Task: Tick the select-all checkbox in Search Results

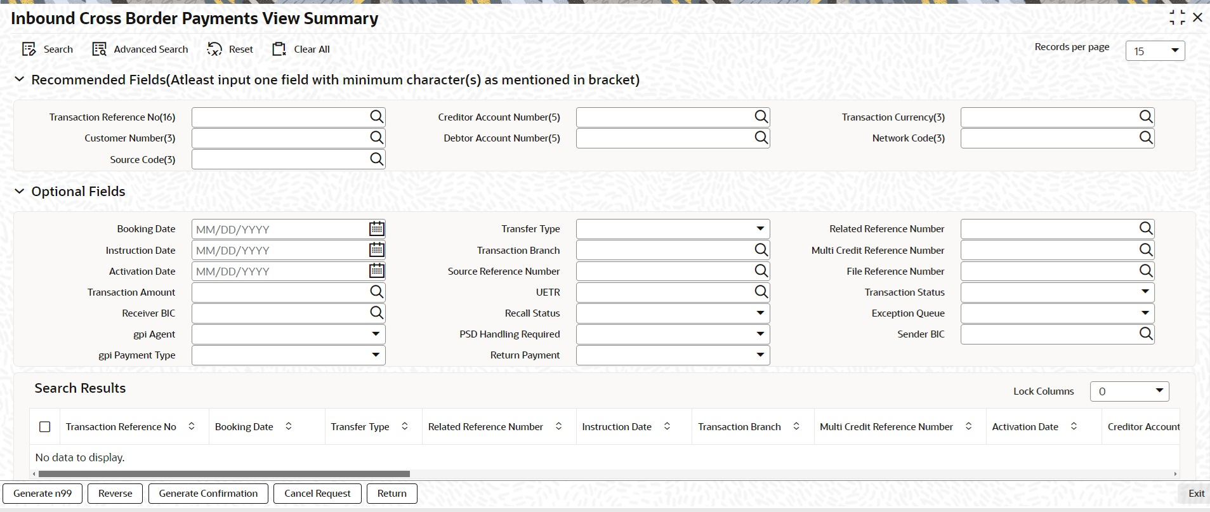Action: pos(45,427)
